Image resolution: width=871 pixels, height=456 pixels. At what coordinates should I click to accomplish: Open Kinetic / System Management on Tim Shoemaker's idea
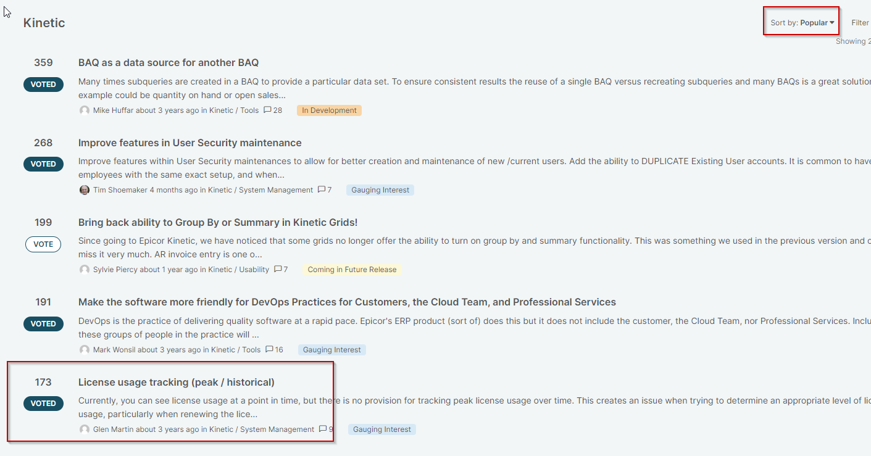[260, 190]
